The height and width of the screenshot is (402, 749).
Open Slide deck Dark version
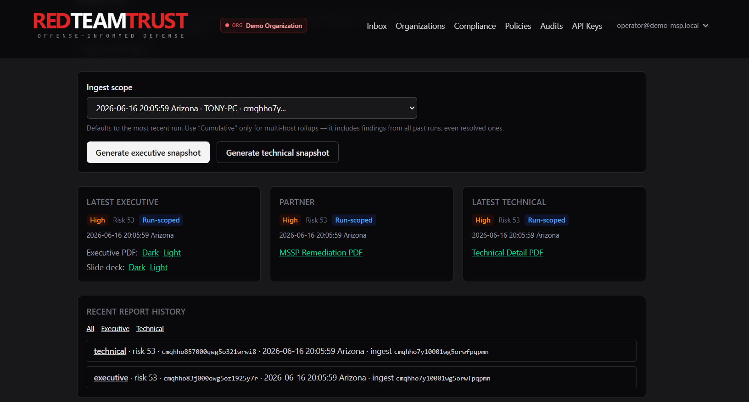[x=137, y=267]
